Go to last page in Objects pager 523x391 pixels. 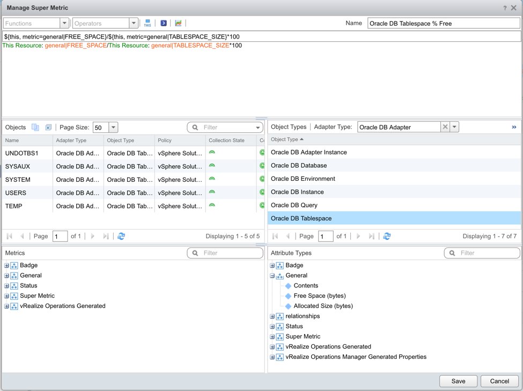106,236
